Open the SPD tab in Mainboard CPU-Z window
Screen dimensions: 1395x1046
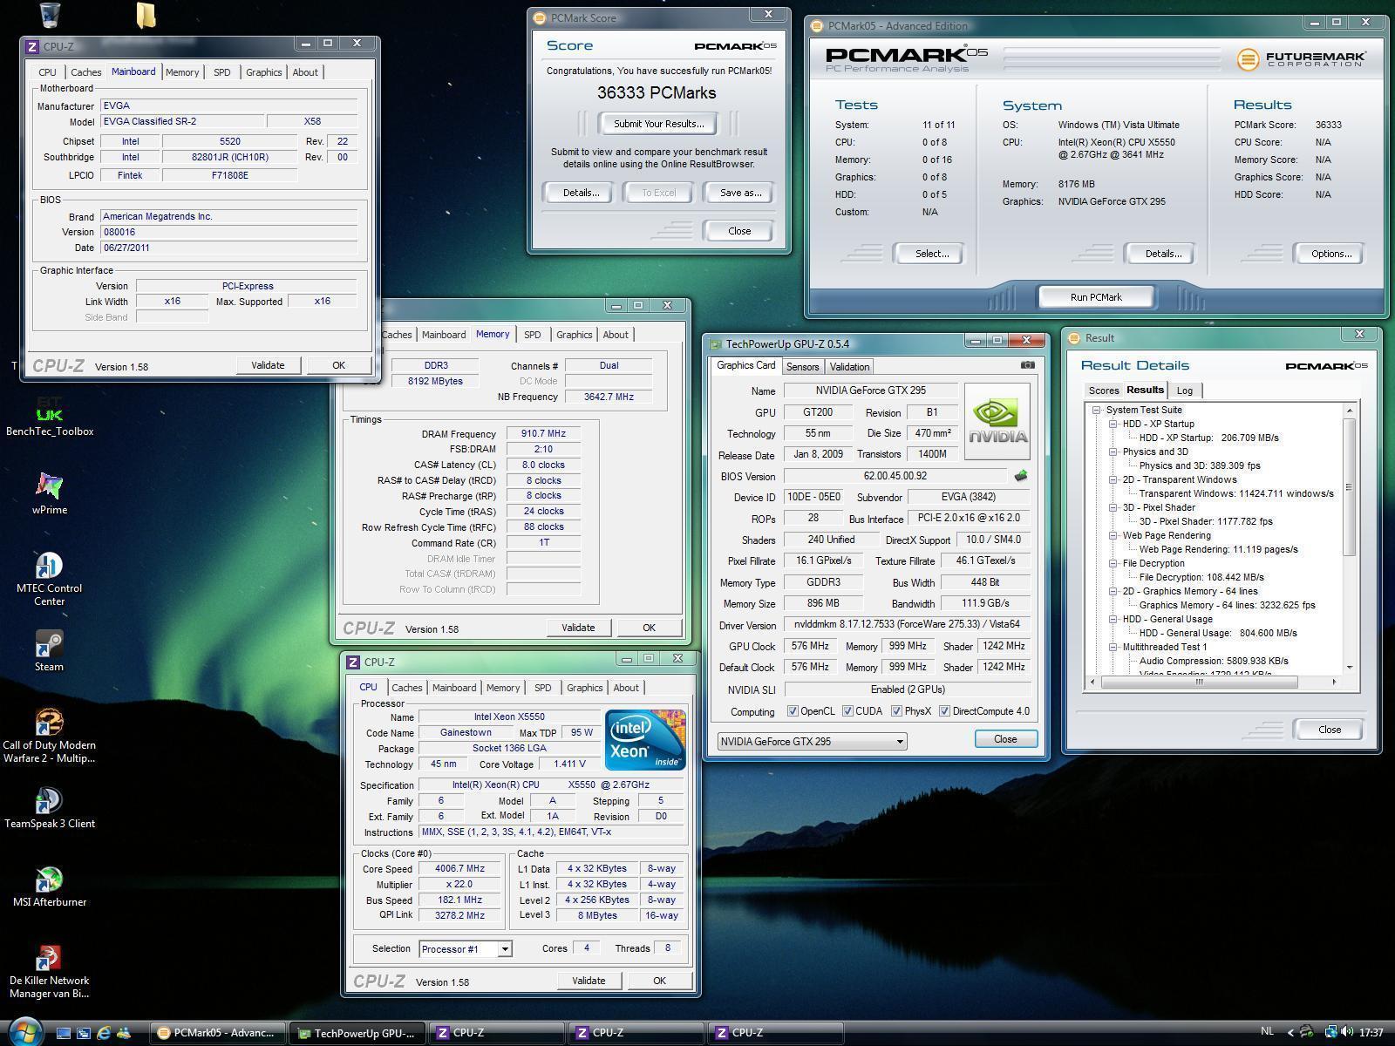[222, 72]
